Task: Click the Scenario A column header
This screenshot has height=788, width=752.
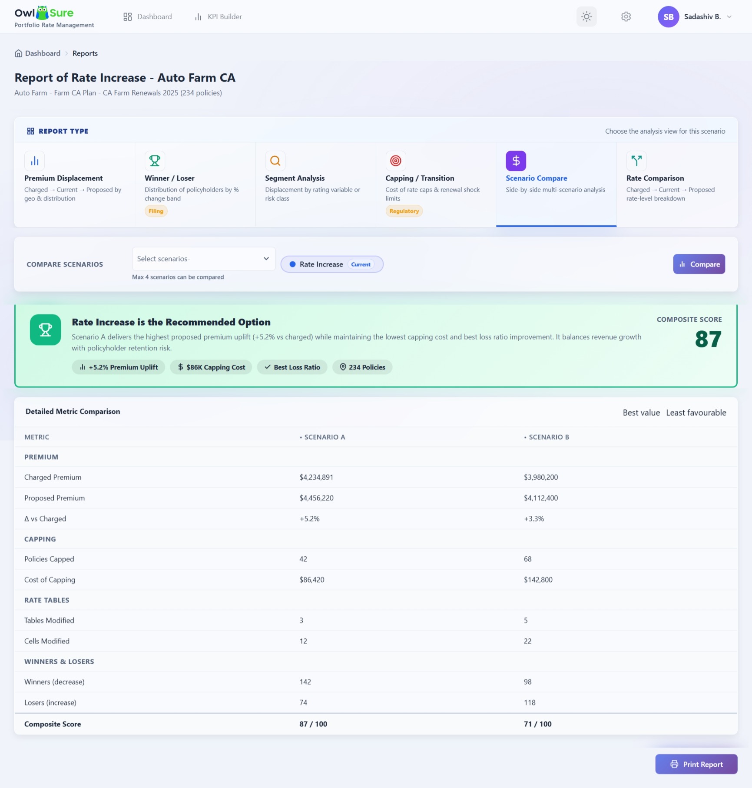Action: [322, 437]
